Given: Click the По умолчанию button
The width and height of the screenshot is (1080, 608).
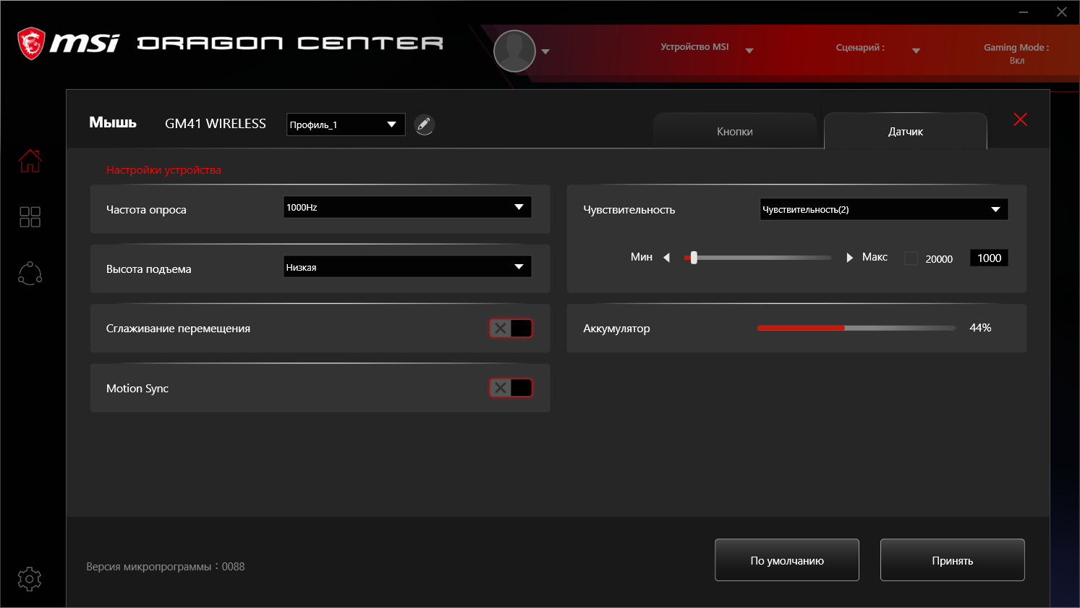Looking at the screenshot, I should click(x=787, y=560).
